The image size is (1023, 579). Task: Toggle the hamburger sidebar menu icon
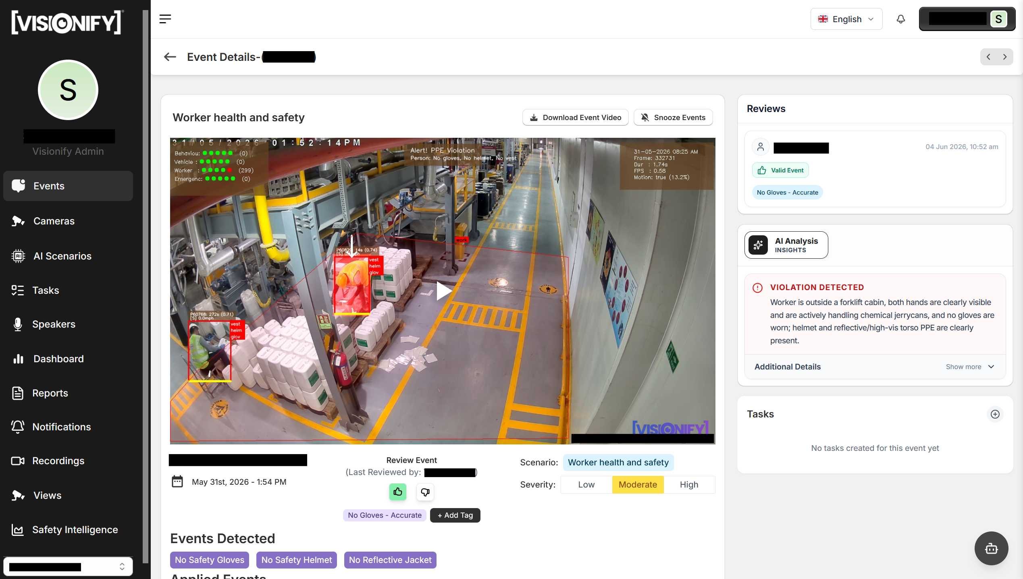[x=165, y=19]
